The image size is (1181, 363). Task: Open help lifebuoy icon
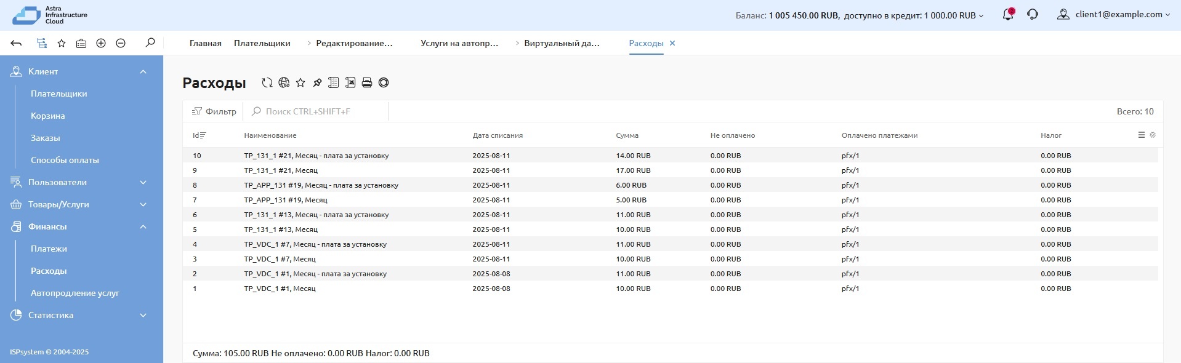pos(384,82)
